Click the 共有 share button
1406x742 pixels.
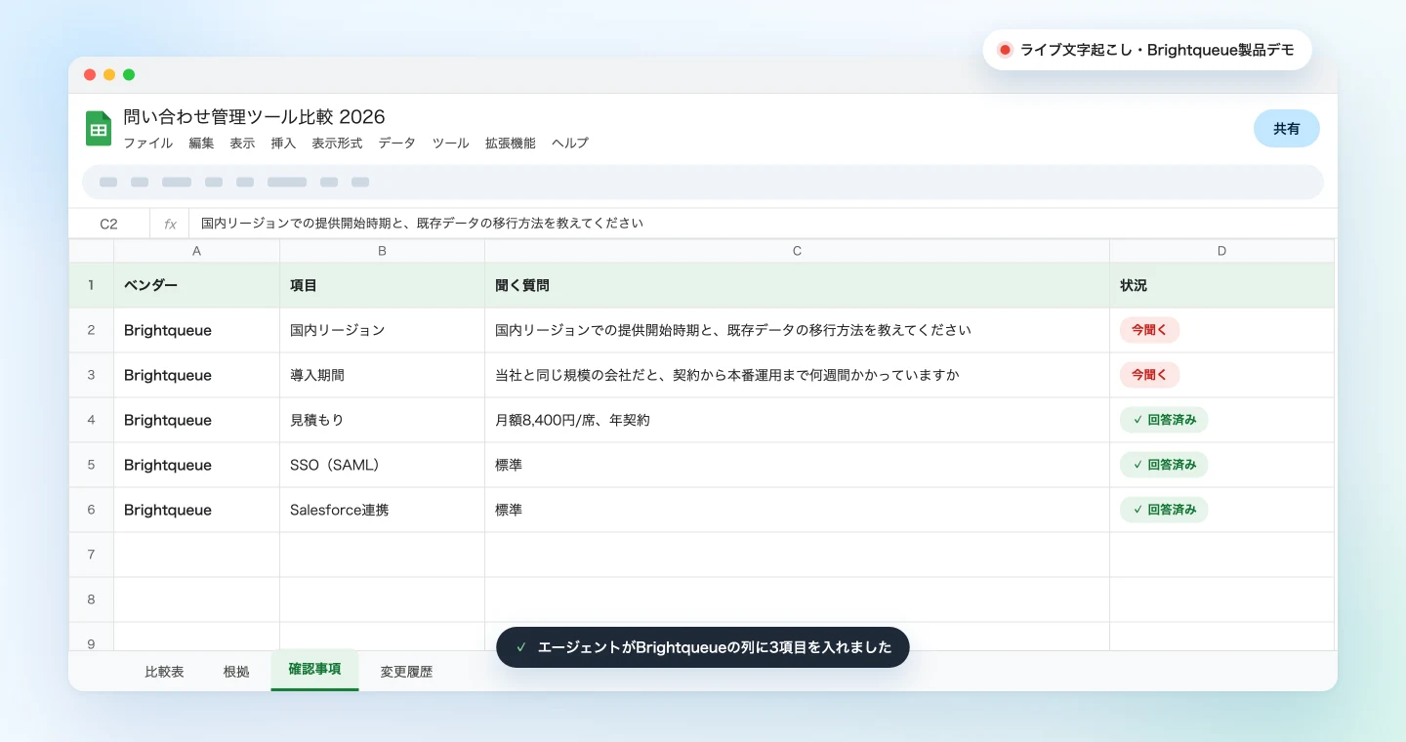(1286, 129)
